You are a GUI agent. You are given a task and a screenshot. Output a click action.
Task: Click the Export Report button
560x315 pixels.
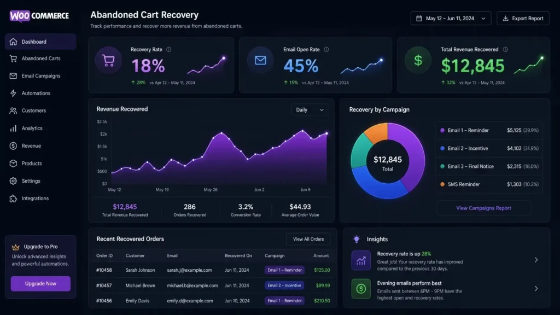(523, 18)
